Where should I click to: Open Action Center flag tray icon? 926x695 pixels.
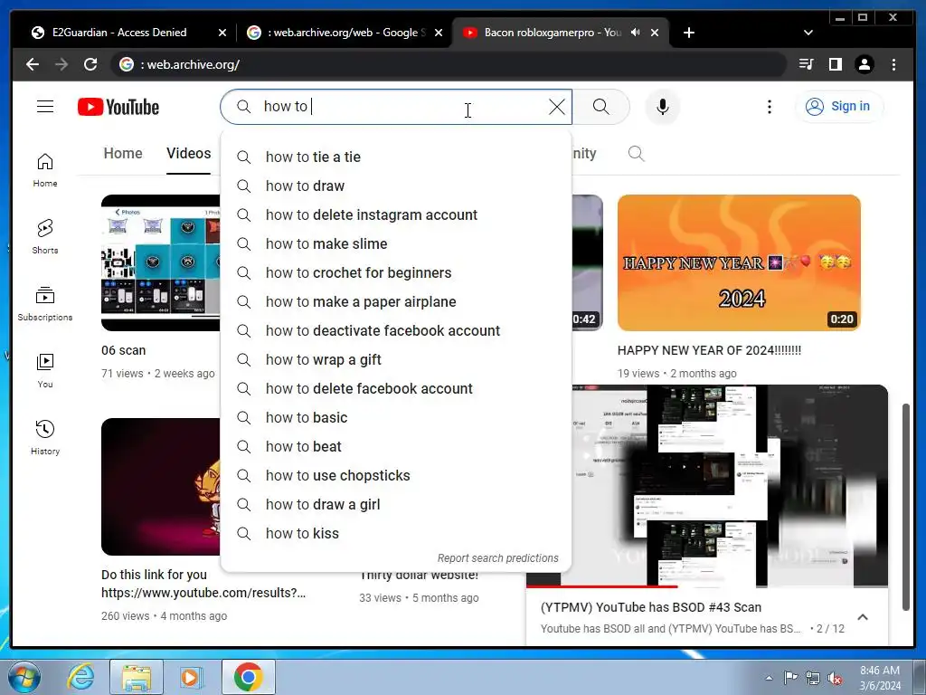(790, 678)
